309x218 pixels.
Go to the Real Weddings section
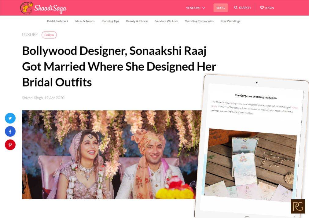230,21
